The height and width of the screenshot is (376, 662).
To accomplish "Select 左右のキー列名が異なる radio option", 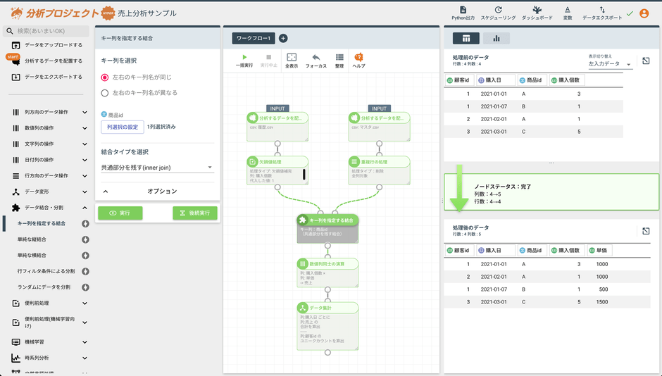I will [105, 92].
